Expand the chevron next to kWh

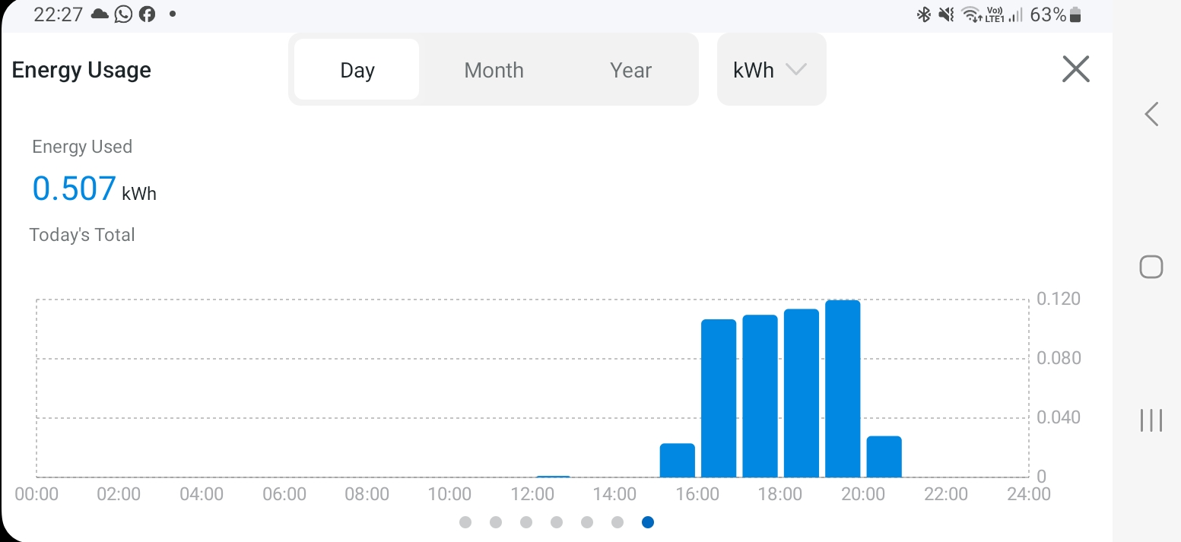(796, 69)
